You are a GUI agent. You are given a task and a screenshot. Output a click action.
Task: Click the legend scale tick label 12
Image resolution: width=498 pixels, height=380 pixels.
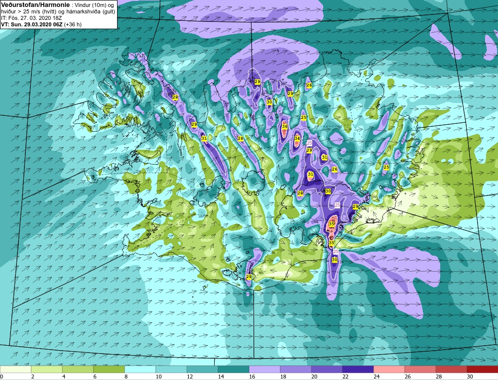(x=190, y=377)
